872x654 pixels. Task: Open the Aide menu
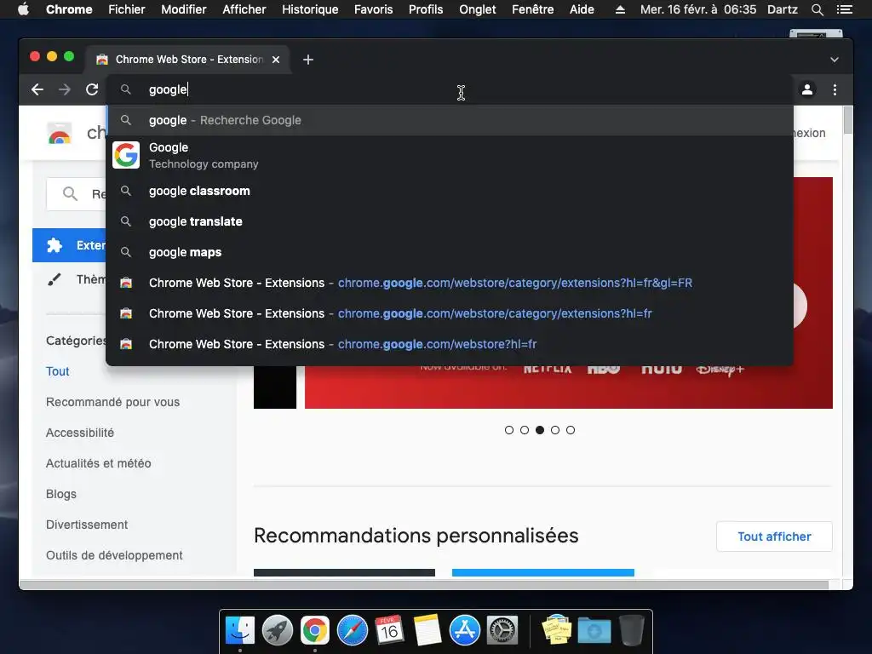pyautogui.click(x=582, y=9)
